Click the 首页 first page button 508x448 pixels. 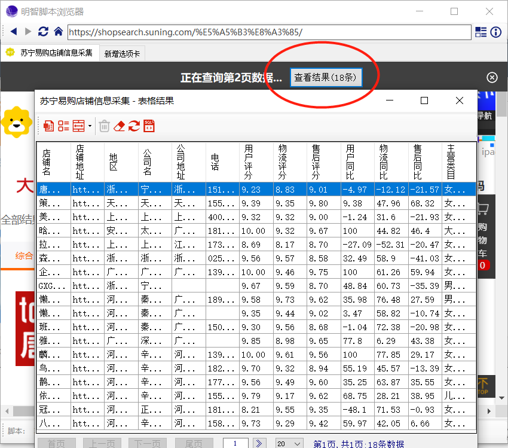pyautogui.click(x=57, y=443)
